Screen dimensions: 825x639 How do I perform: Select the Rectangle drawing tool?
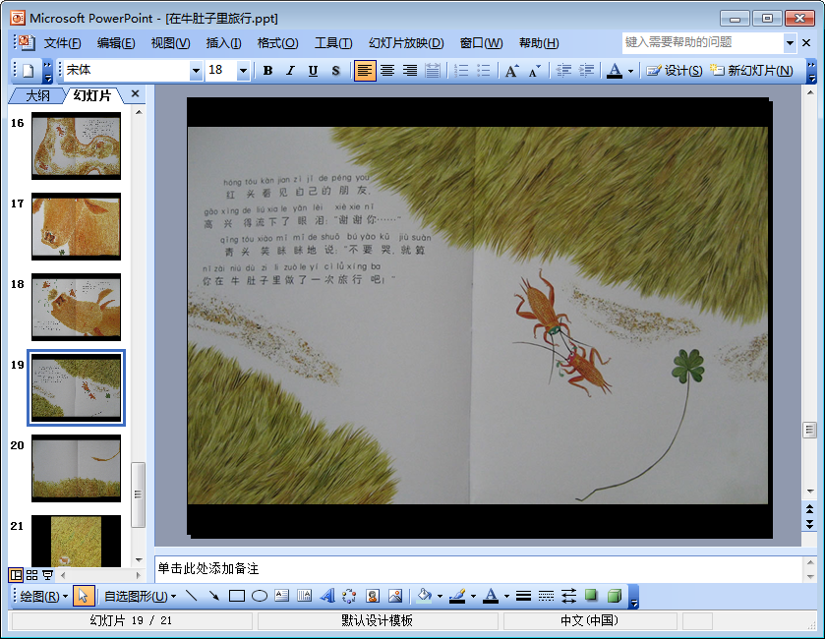[x=237, y=596]
